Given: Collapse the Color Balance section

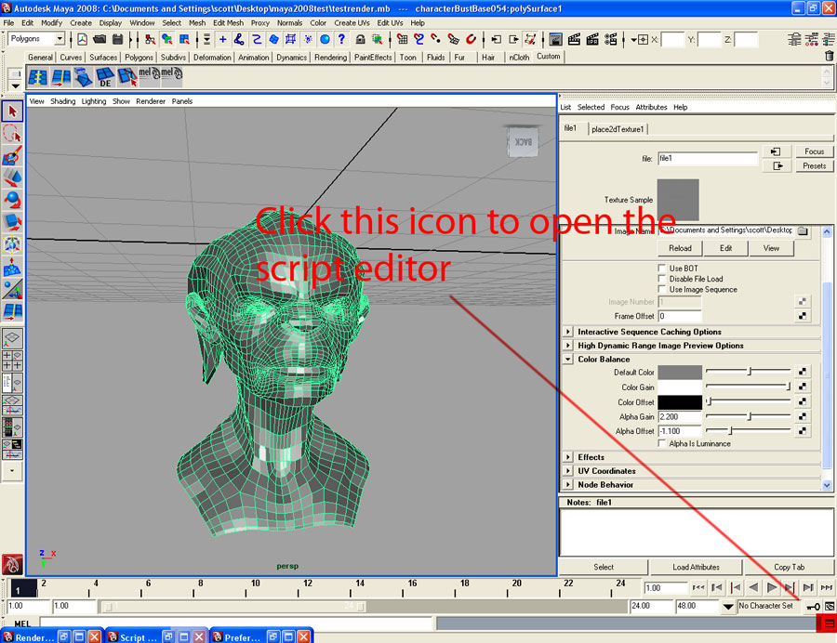Looking at the screenshot, I should (568, 360).
